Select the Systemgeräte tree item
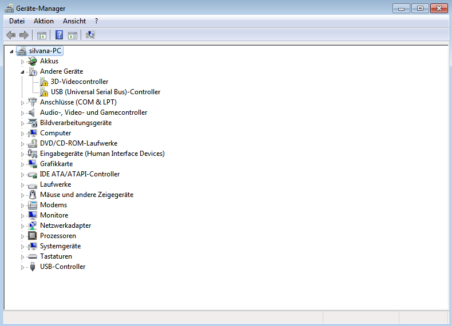Image resolution: width=452 pixels, height=326 pixels. (60, 246)
